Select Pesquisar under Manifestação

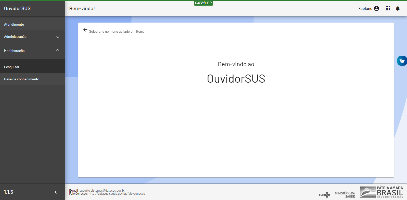[x=12, y=67]
